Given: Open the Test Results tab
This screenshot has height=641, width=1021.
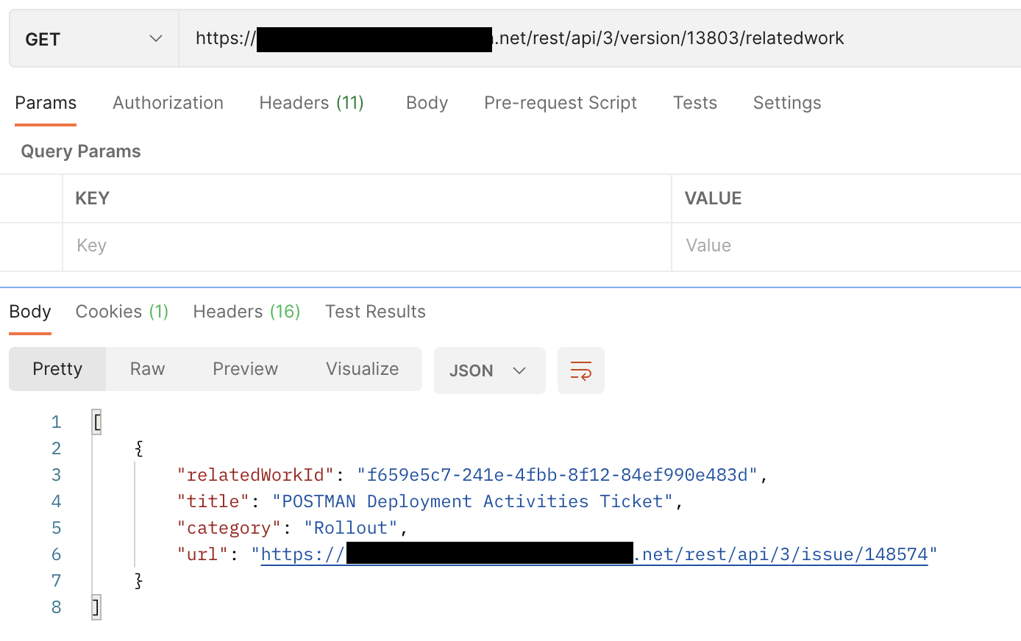Looking at the screenshot, I should click(x=375, y=312).
